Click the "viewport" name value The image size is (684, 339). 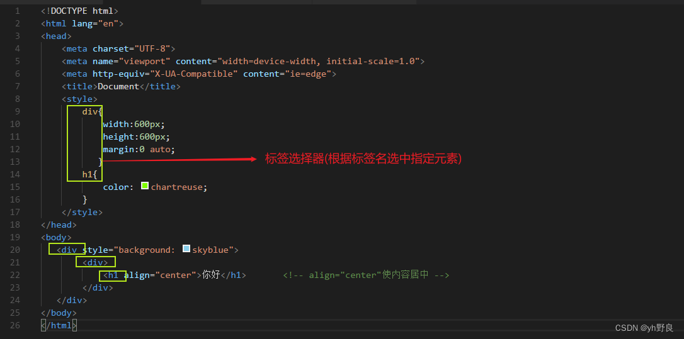[144, 61]
